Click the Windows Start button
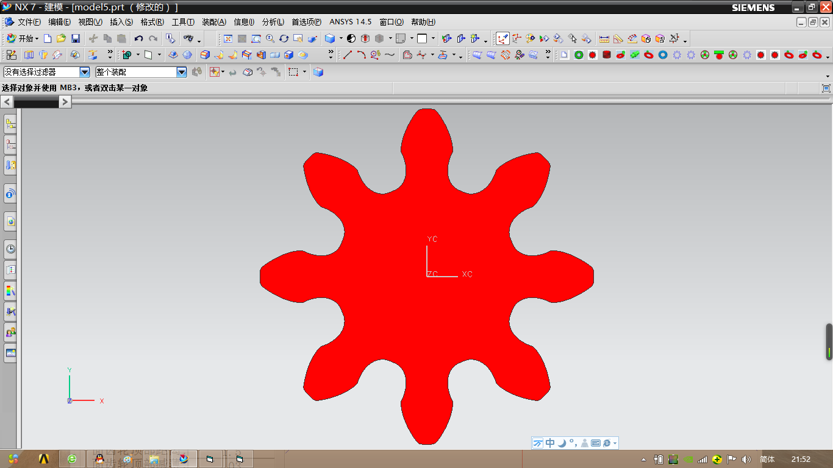The width and height of the screenshot is (833, 468). point(13,459)
